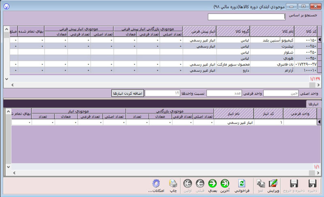Click the واحد اصلی input field
The image size is (324, 197).
(280, 93)
